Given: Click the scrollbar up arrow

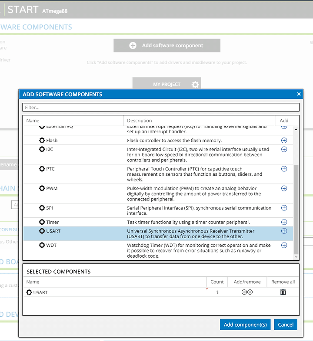Looking at the screenshot, I should tap(296, 129).
